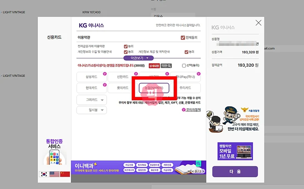
Task: Close the payment dialog with X icon
Action: click(x=258, y=23)
